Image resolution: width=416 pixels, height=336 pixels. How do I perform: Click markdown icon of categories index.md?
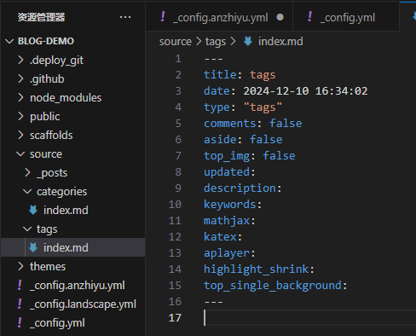(x=33, y=210)
